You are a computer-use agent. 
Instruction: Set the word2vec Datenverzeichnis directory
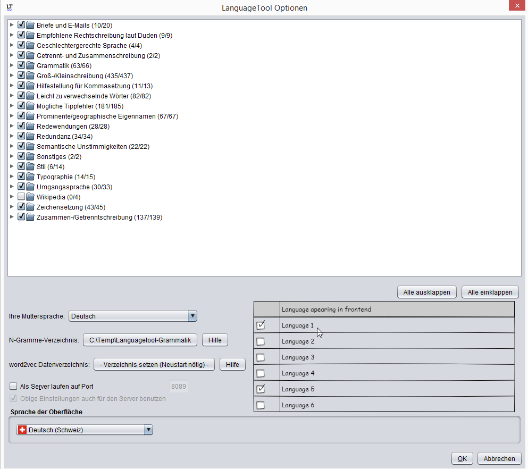pos(154,365)
